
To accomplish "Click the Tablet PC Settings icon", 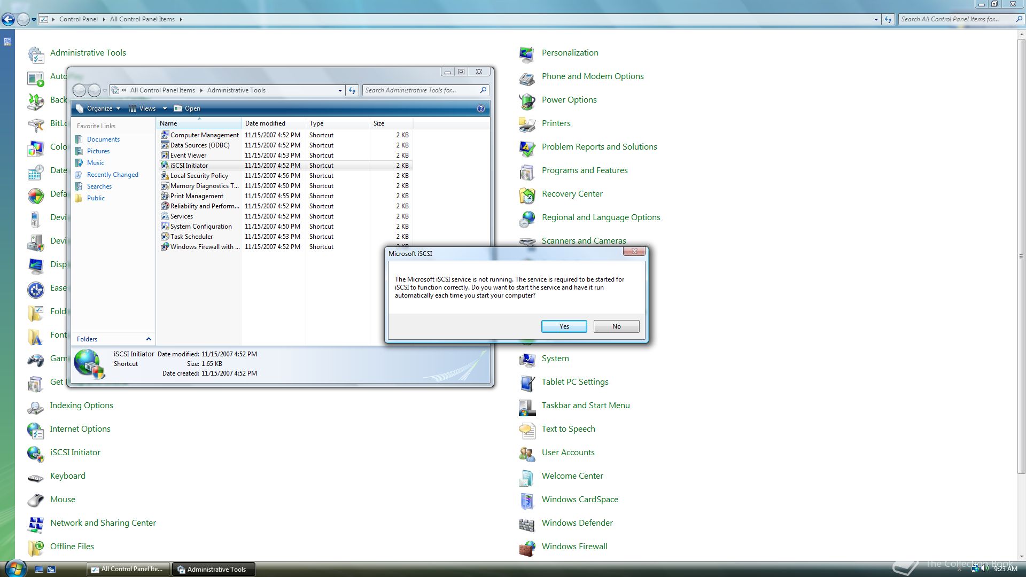I will tap(527, 383).
